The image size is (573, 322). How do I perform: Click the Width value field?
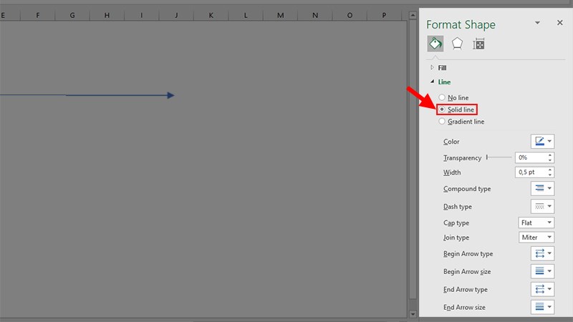(x=531, y=172)
